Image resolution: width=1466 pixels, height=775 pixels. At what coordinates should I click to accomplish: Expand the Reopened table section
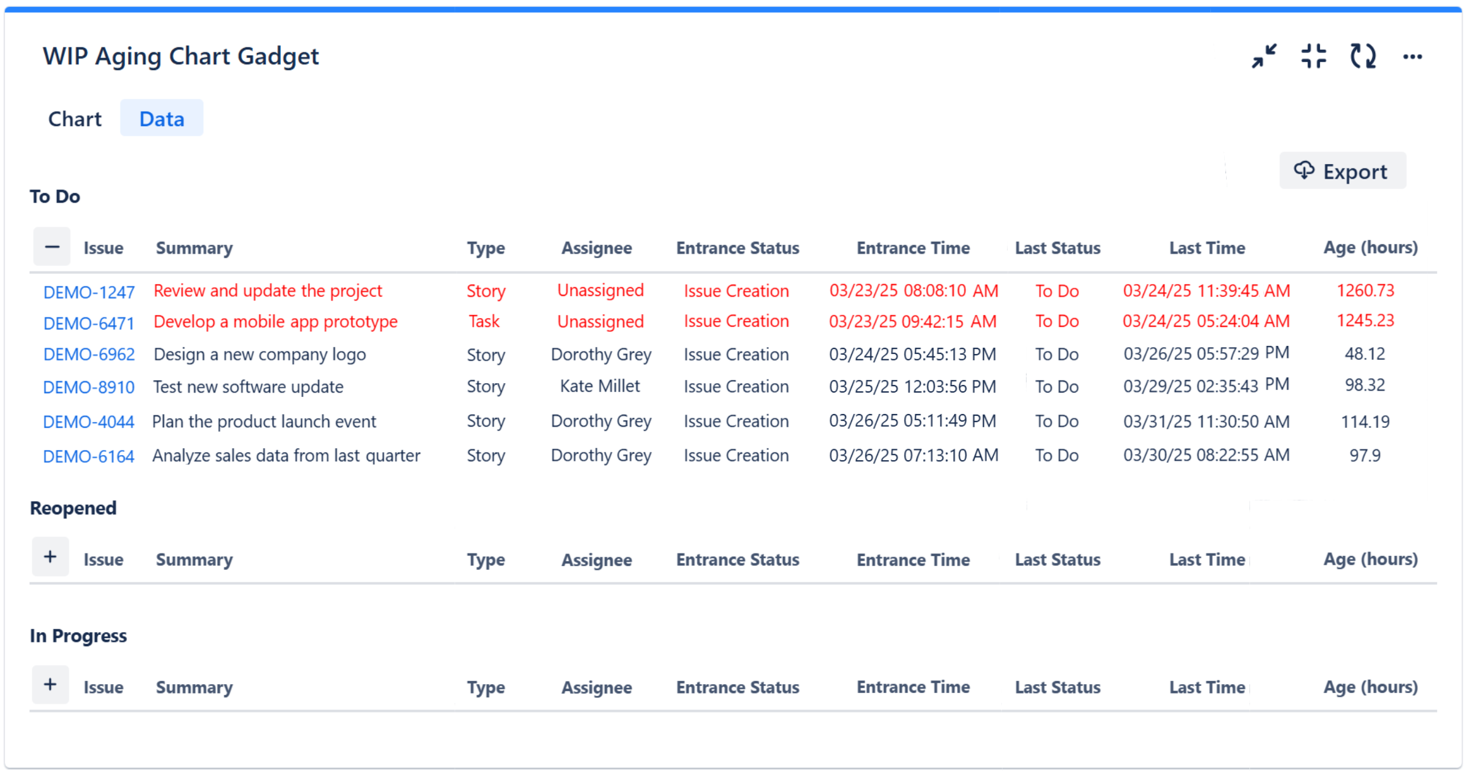[51, 557]
